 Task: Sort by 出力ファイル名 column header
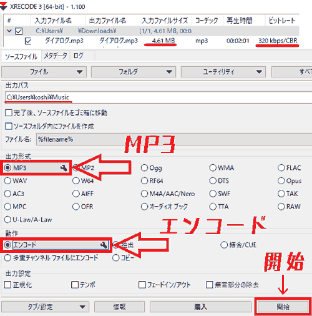pos(107,21)
